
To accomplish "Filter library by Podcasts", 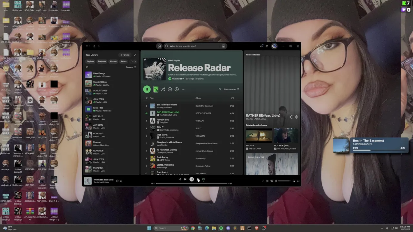I will click(102, 61).
